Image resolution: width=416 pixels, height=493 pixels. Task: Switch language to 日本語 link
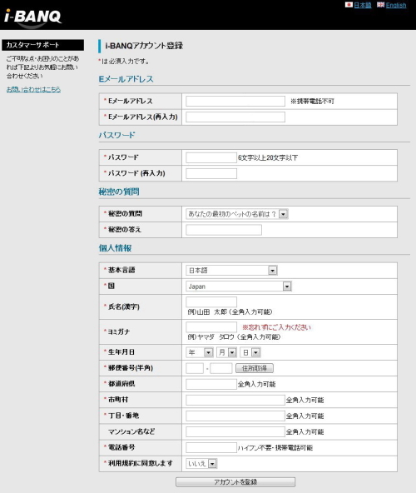[x=363, y=5]
